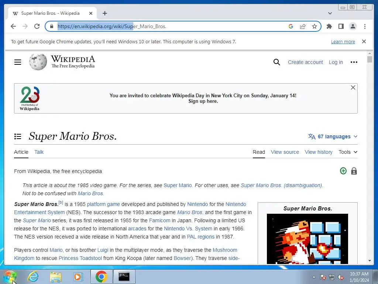This screenshot has width=378, height=284.
Task: Open the Windows Start button
Action: click(x=10, y=277)
